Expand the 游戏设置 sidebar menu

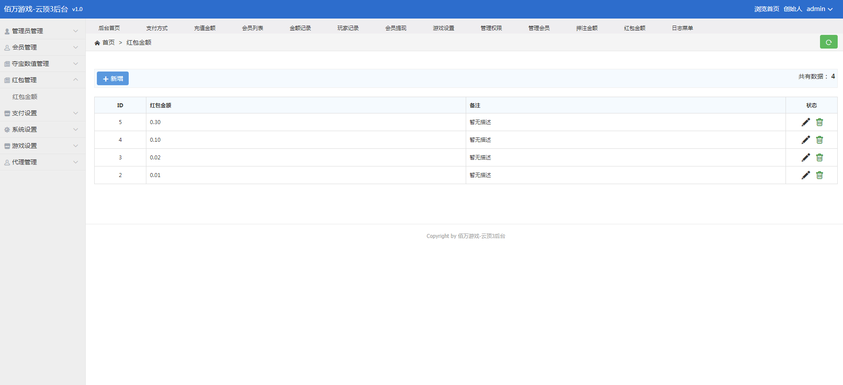click(x=42, y=146)
